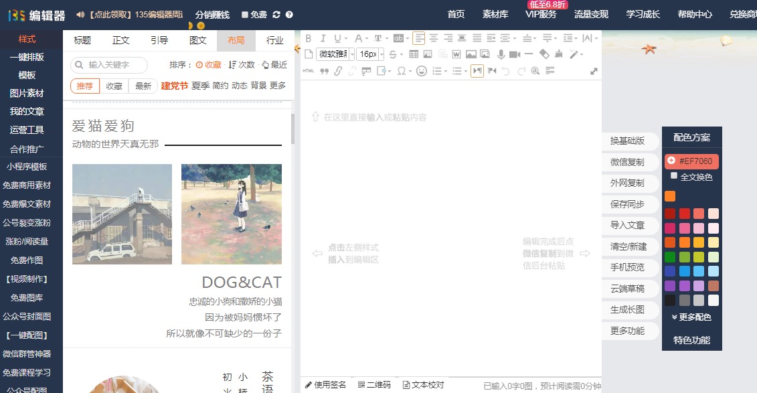
Task: Expand the editor to fullscreen
Action: click(594, 71)
